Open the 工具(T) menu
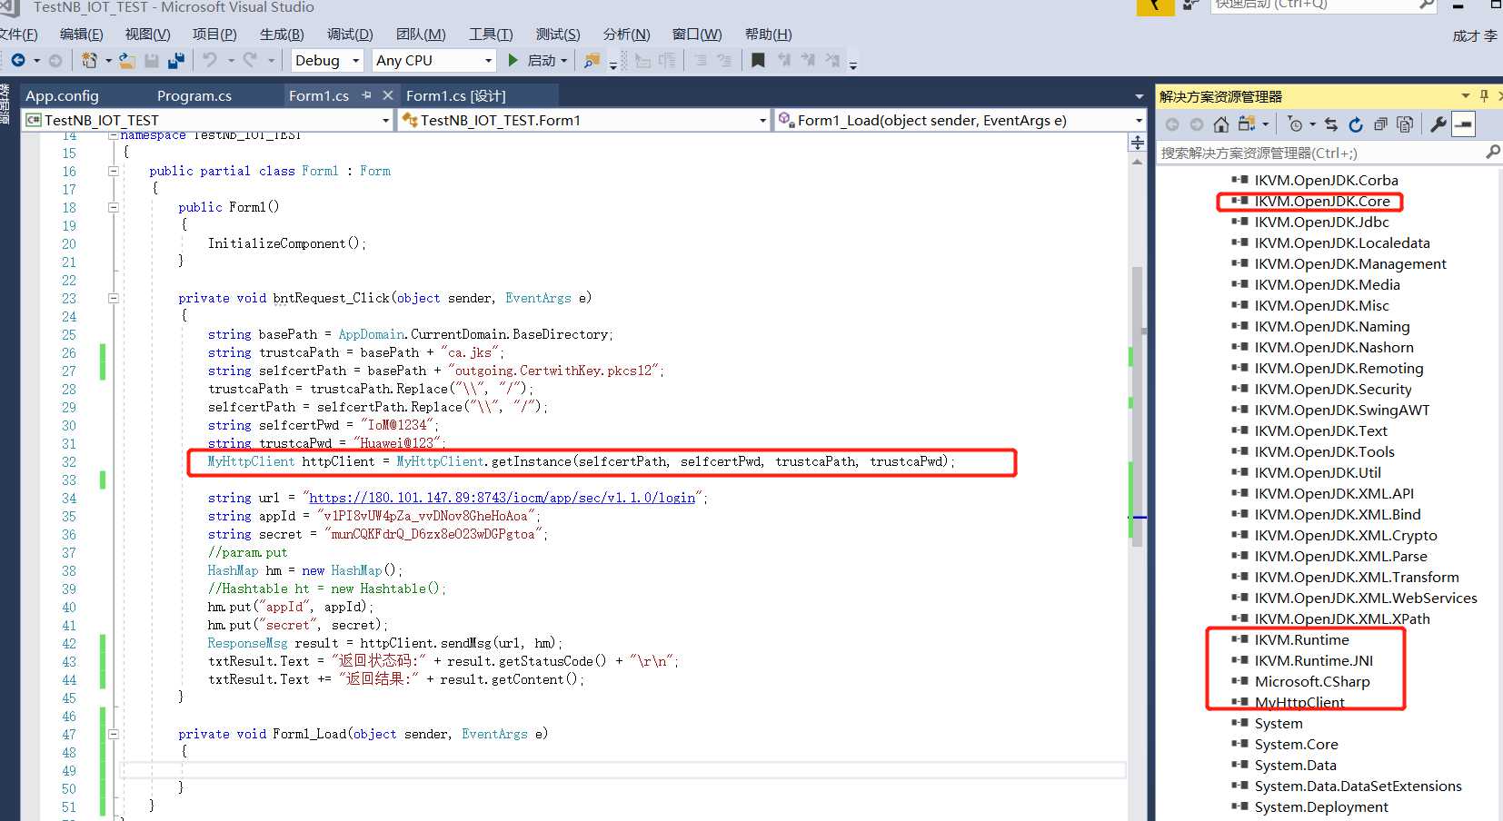Image resolution: width=1503 pixels, height=821 pixels. pyautogui.click(x=491, y=35)
